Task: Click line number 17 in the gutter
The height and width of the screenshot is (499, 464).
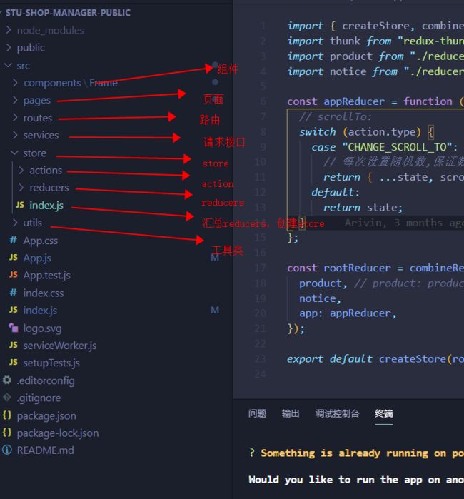Action: click(260, 268)
